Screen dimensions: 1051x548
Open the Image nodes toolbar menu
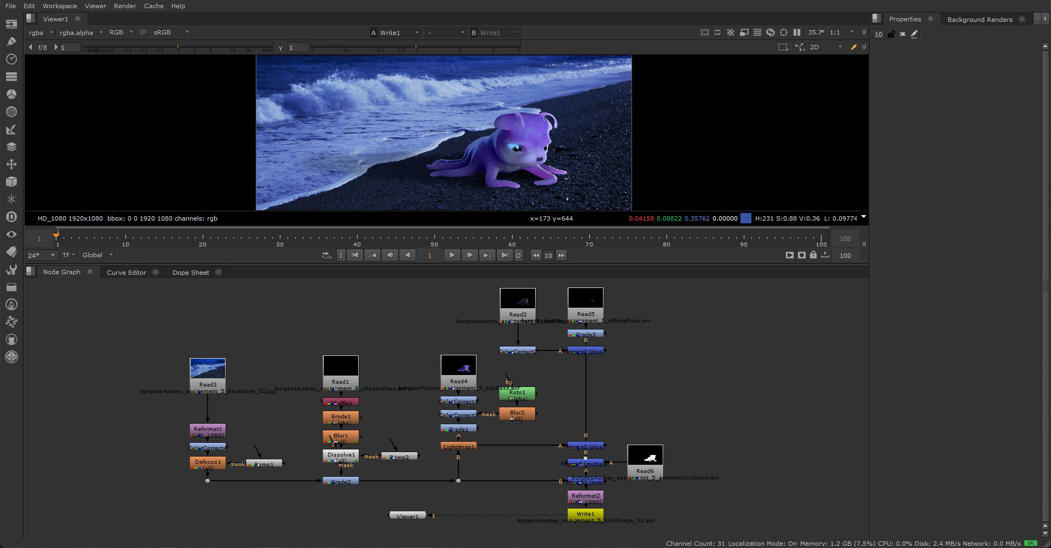(x=12, y=24)
